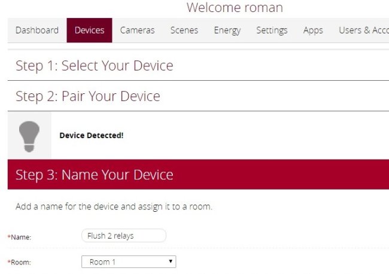The width and height of the screenshot is (389, 274).
Task: Open the Users & Accounts tab
Action: coord(363,31)
